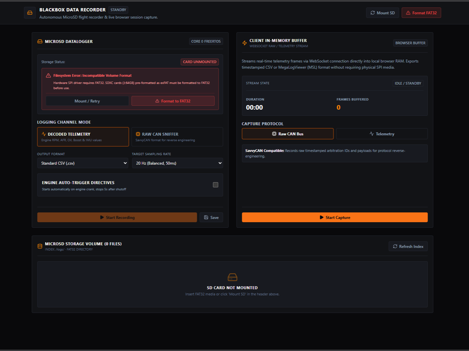469x351 pixels.
Task: Click the CARD UNMOUNTED status badge
Action: [x=199, y=62]
